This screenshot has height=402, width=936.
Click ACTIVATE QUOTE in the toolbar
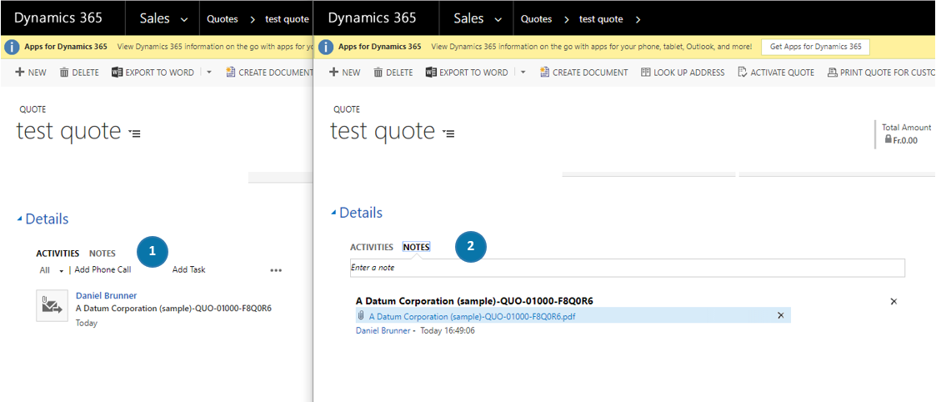click(775, 73)
